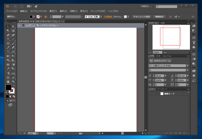Select the Scale tool
Viewport: 202px width, 139px height.
[13, 52]
